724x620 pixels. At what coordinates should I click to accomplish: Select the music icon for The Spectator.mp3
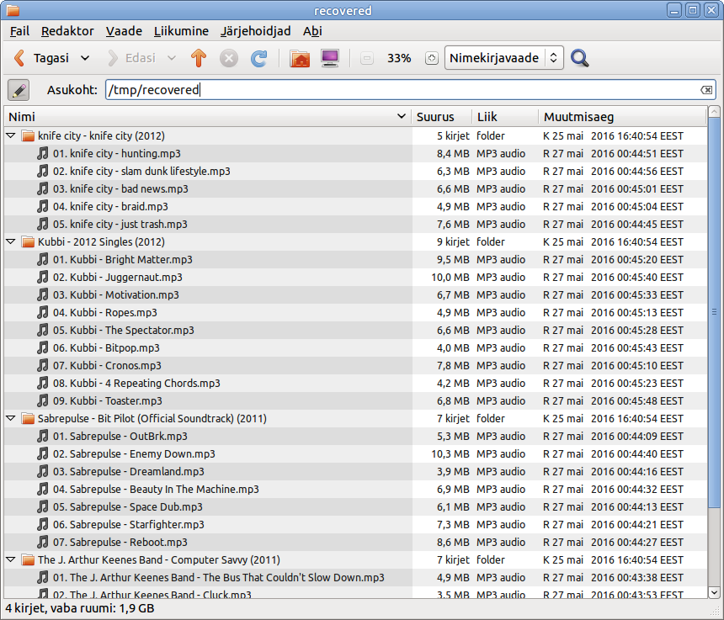click(42, 331)
